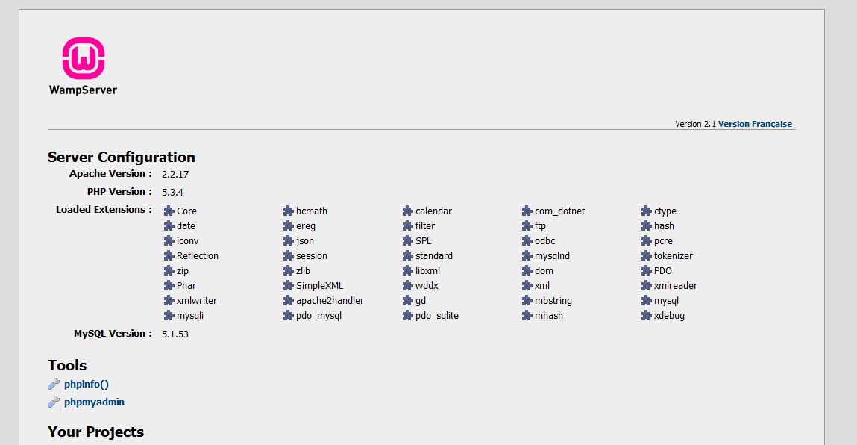Click the puzzle icon beside json
This screenshot has width=857, height=445.
pos(289,241)
